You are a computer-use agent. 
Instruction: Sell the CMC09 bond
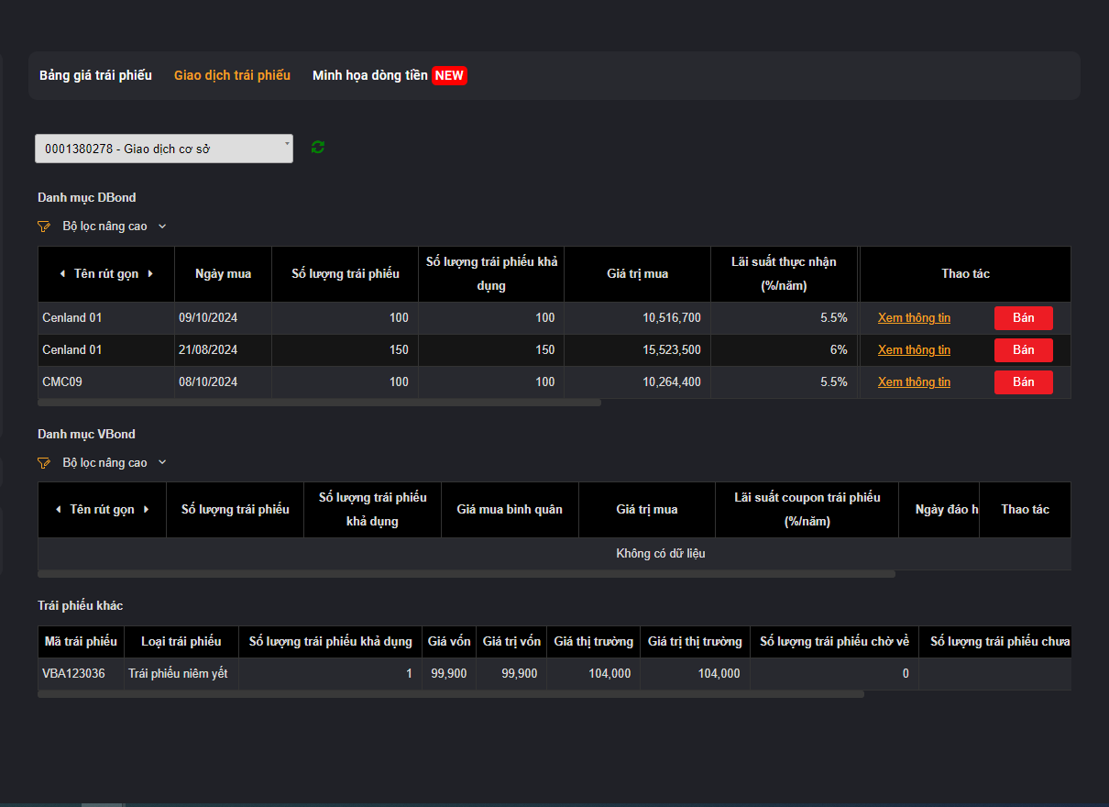1024,382
